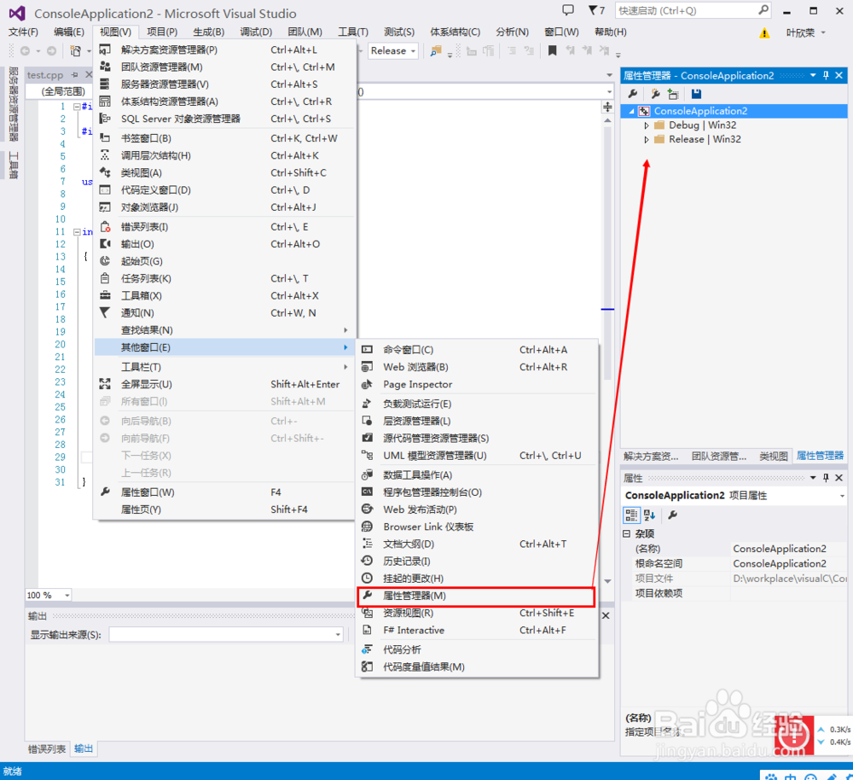Click the editor vertical scrollbar down arrow
Image resolution: width=853 pixels, height=780 pixels.
tap(607, 581)
